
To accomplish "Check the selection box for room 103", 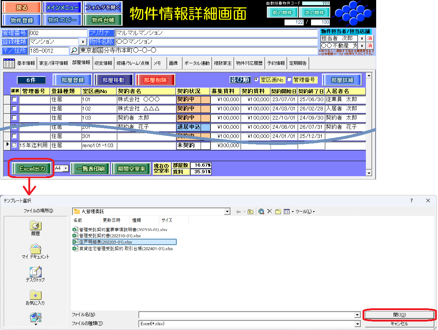I will 14,118.
